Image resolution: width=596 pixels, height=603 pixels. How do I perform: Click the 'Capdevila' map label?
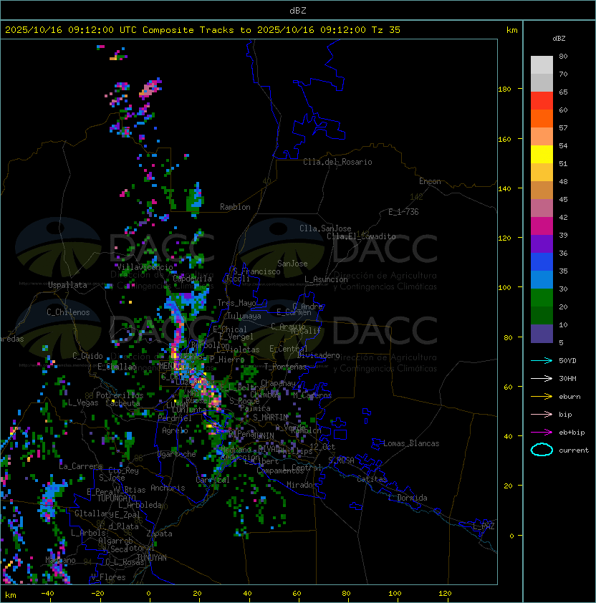coord(192,279)
